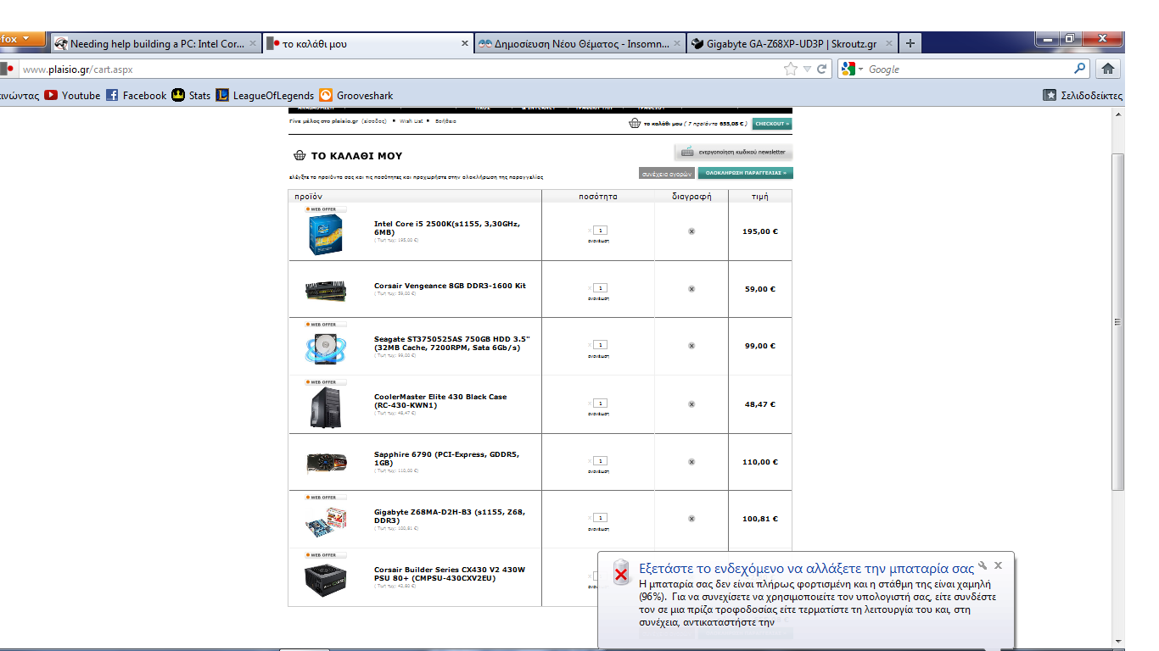Click quantity field for Gigabyte Z68MA
Image resolution: width=1159 pixels, height=651 pixels.
click(601, 518)
